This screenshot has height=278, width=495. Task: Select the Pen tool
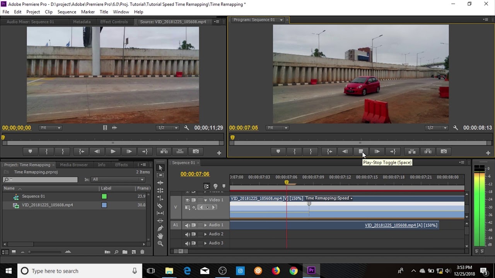[x=160, y=228]
